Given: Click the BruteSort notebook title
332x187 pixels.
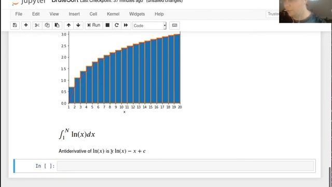Looking at the screenshot, I should tap(65, 1).
